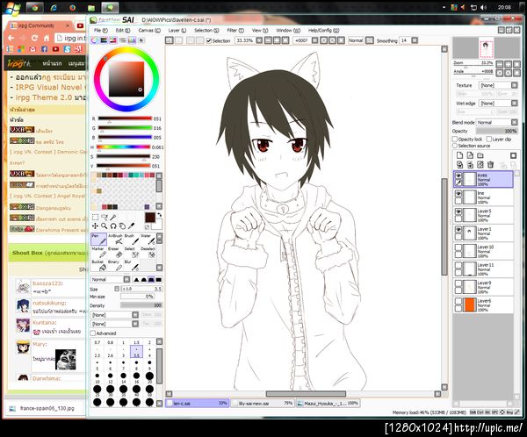527x437 pixels.
Task: Open the layer Blend mode dropdown
Action: tap(497, 122)
